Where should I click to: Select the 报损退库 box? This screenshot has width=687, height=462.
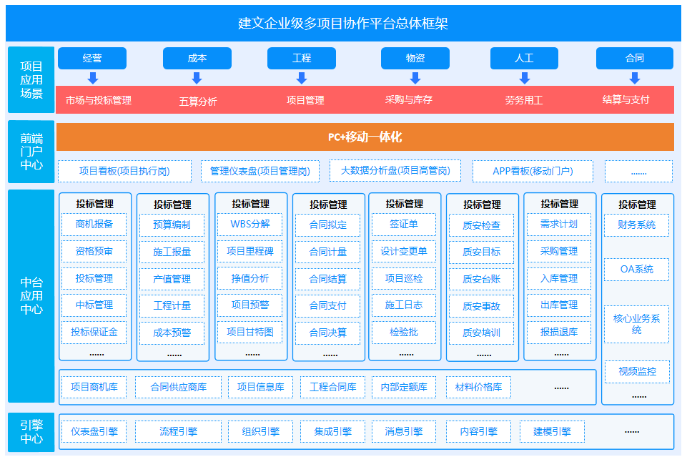(558, 333)
